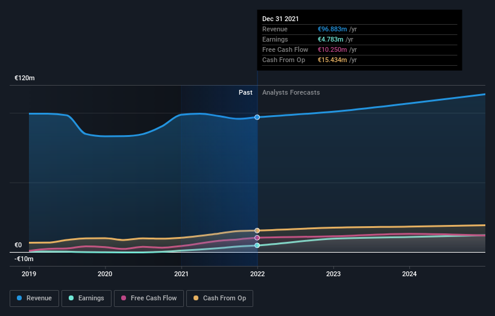Toggle the Revenue legend button
This screenshot has width=495, height=316.
[x=34, y=299]
